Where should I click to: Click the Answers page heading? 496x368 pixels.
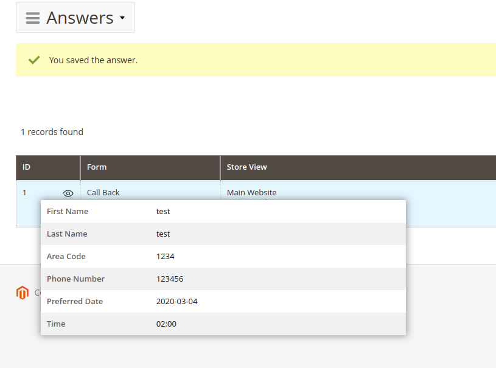point(80,18)
